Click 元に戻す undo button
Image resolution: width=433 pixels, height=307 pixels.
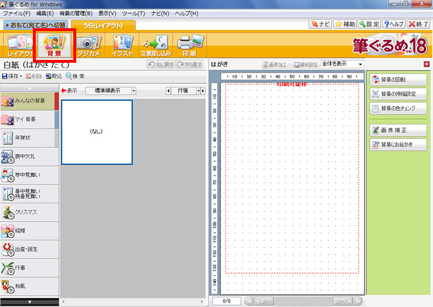coord(160,64)
